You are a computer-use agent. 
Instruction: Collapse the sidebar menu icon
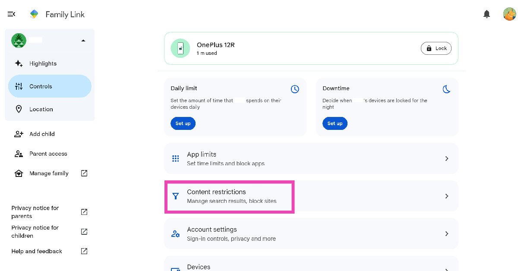click(12, 14)
